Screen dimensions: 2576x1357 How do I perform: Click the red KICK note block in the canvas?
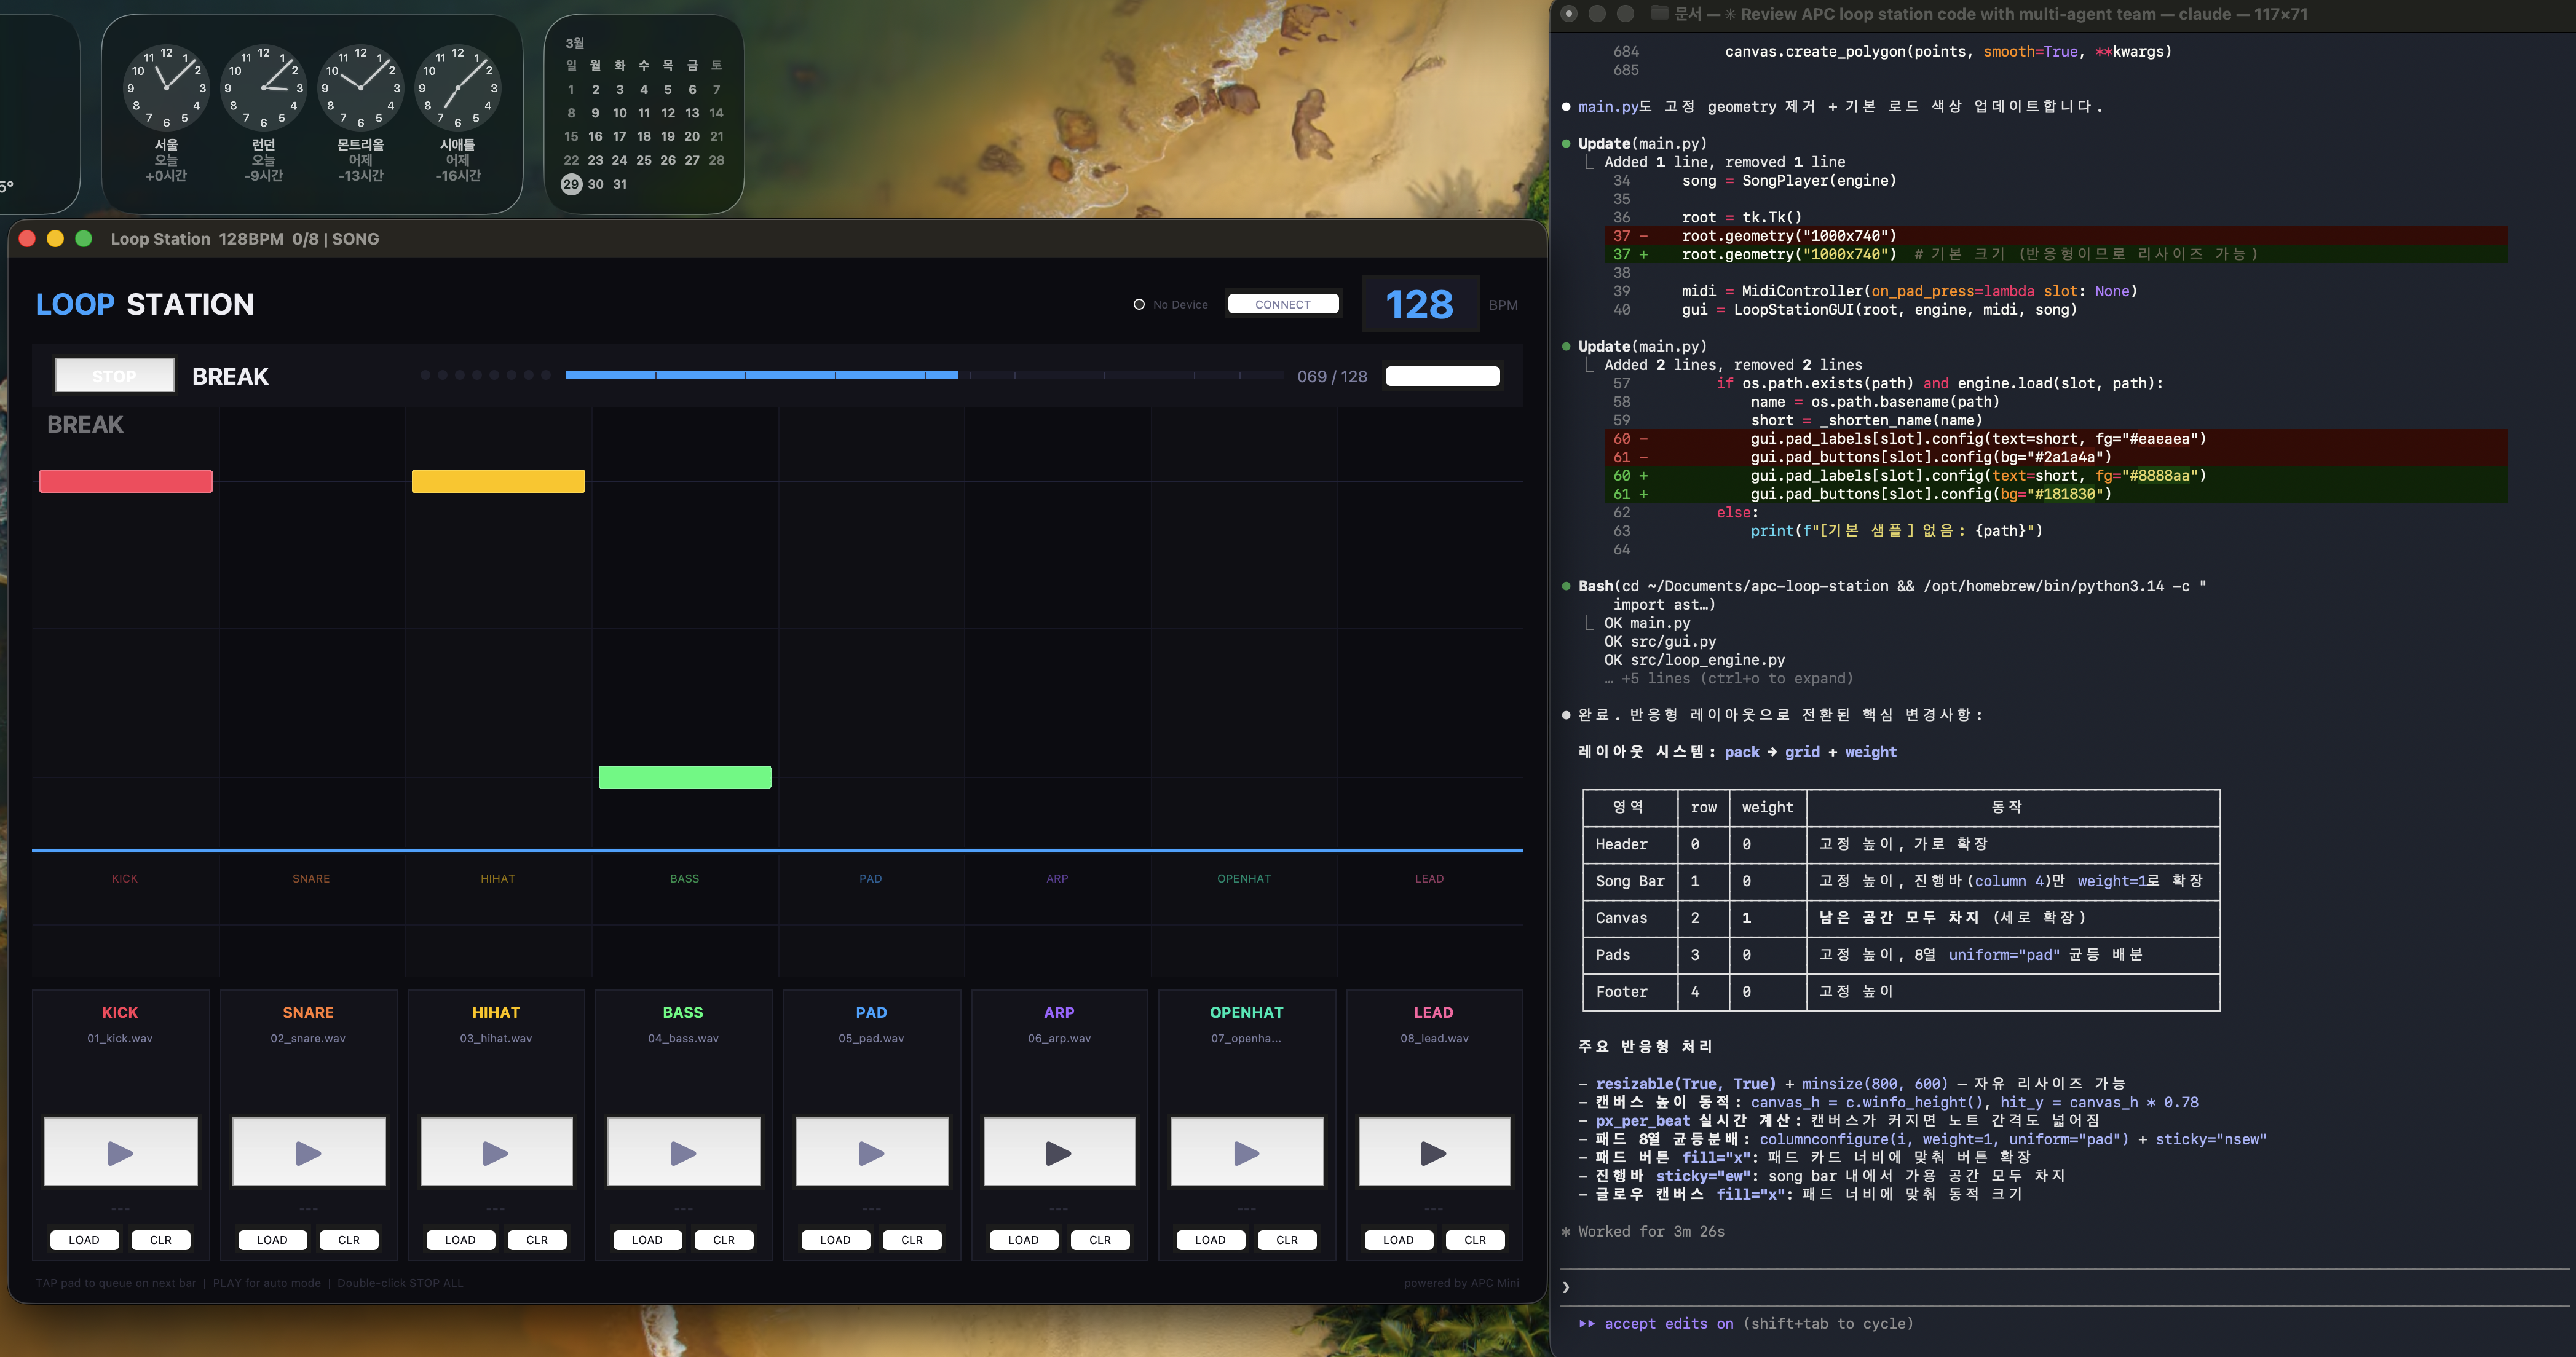126,481
